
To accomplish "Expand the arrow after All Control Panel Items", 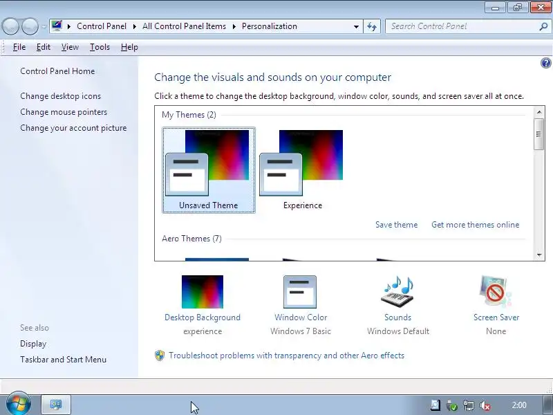I will pyautogui.click(x=234, y=26).
